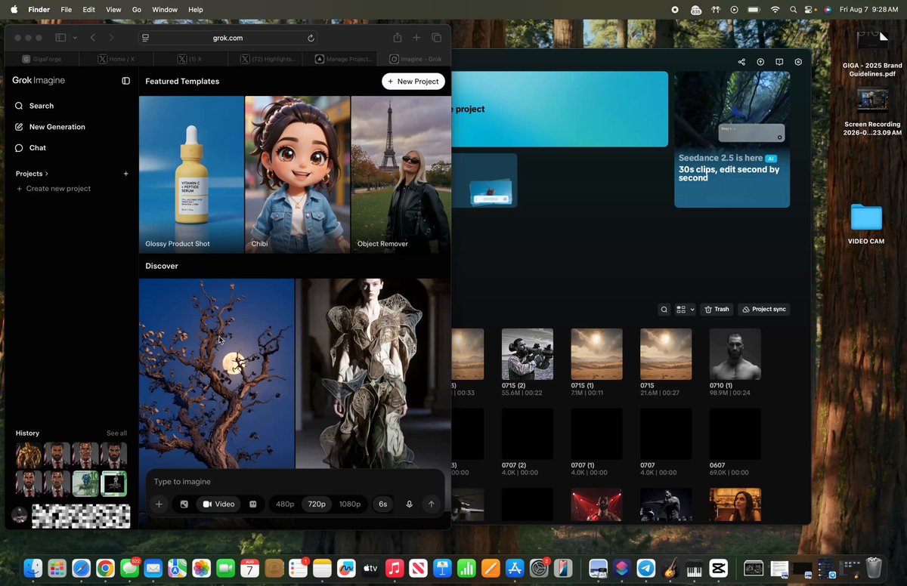Select VIDEO CAM folder on desktop
The image size is (907, 586).
[x=866, y=224]
